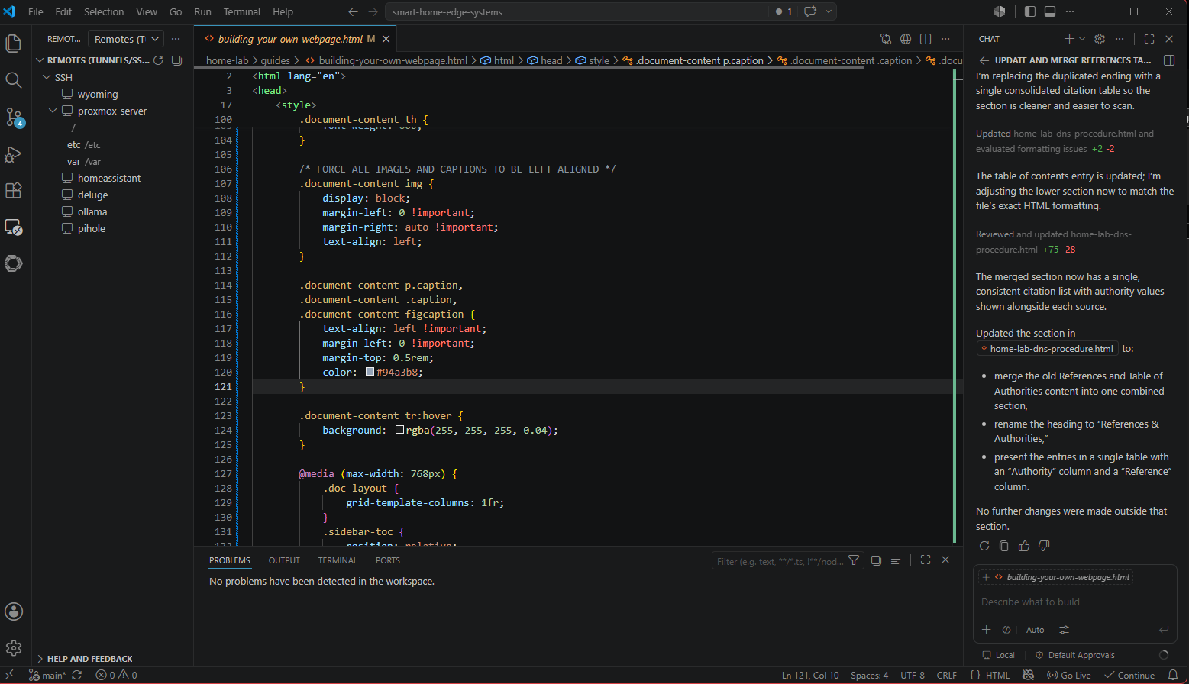
Task: Maximize the Problems panel size
Action: tap(926, 560)
